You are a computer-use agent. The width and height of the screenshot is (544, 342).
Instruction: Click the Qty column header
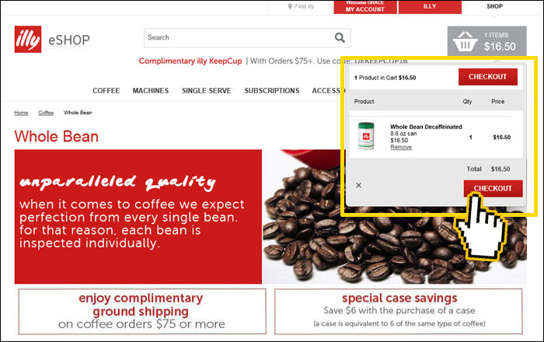click(467, 101)
